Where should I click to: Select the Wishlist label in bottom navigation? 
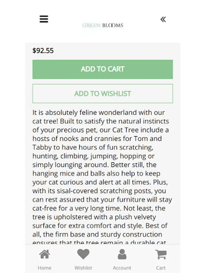[x=83, y=268]
